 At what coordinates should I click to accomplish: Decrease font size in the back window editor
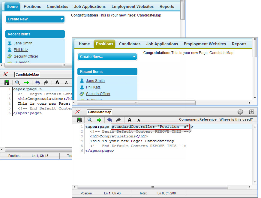tap(66, 83)
